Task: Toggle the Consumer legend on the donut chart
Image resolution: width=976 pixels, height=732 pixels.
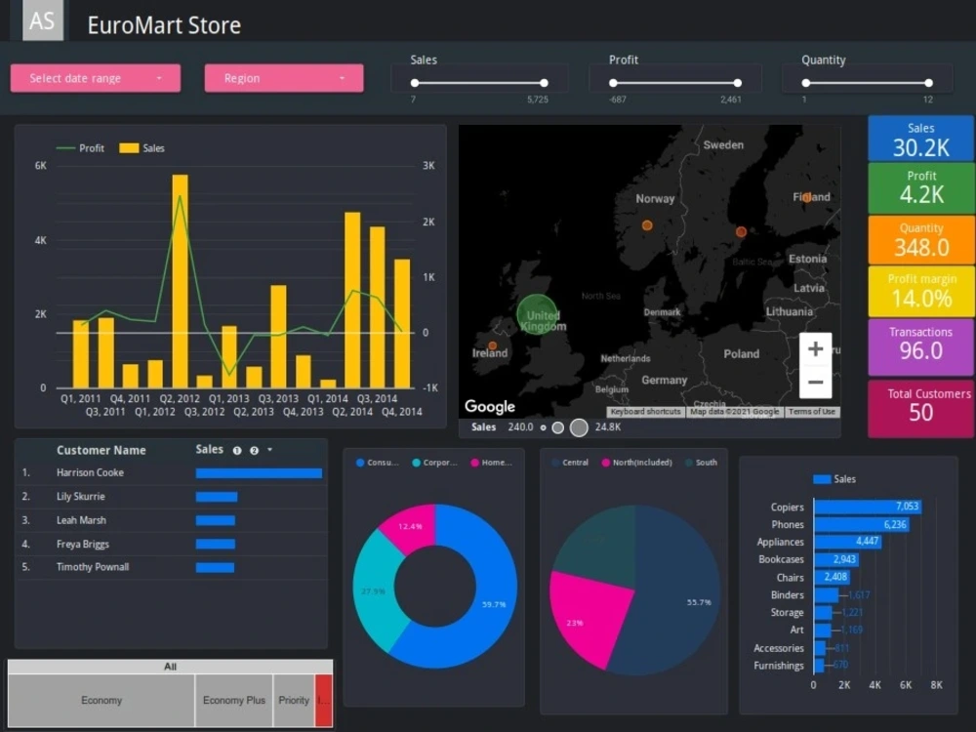Action: click(x=376, y=462)
